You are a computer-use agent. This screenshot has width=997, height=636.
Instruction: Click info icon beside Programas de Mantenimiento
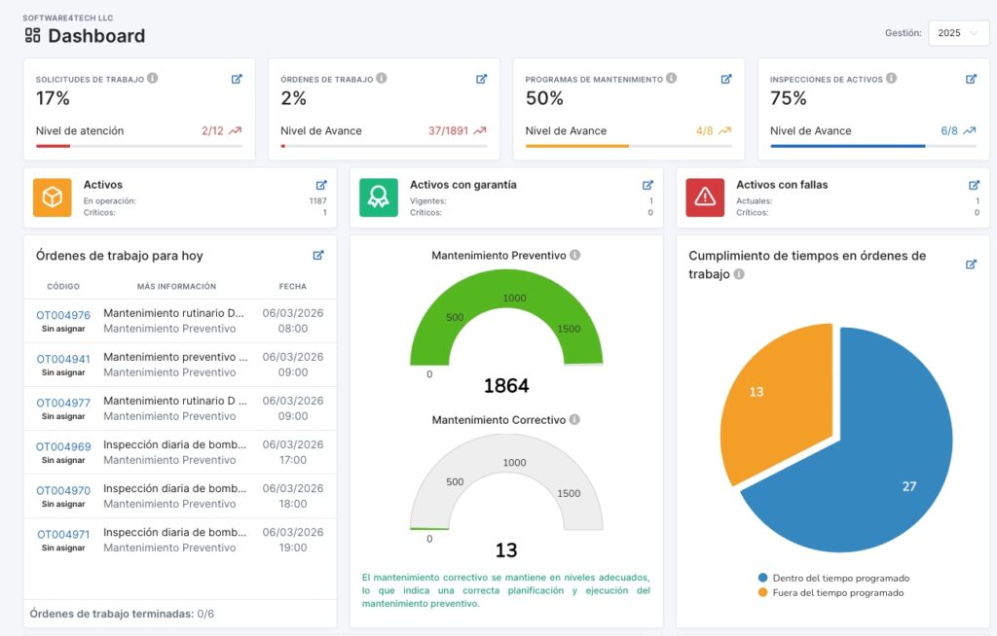coord(671,79)
